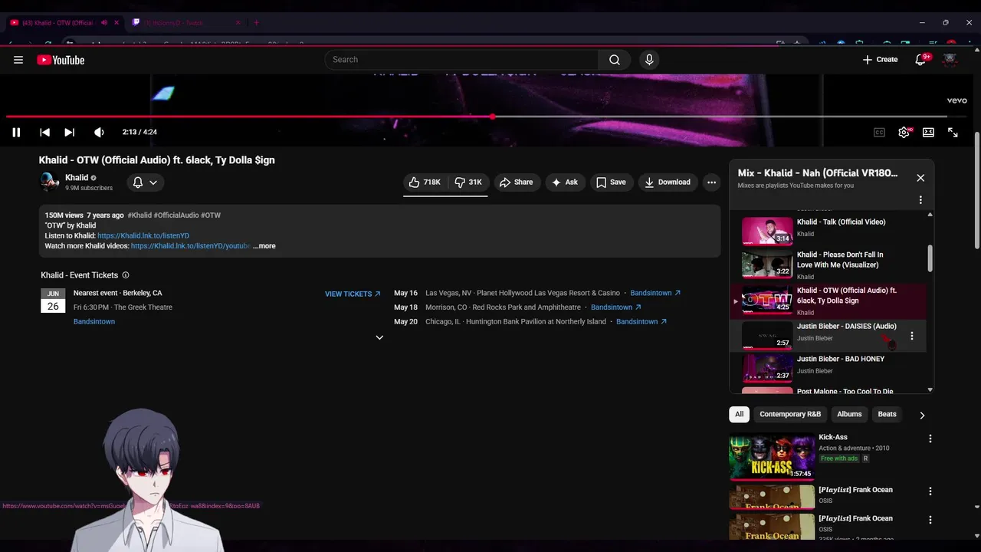Screen dimensions: 981x552
Task: Open options for second Frank Ocean playlist
Action: [x=930, y=520]
